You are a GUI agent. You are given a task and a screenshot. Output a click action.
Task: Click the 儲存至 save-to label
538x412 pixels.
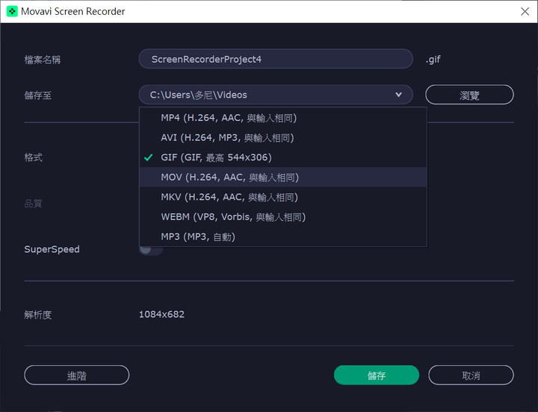(38, 96)
